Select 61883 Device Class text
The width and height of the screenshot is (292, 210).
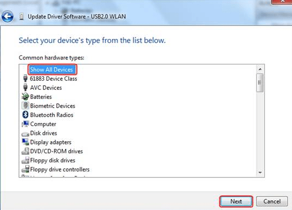(54, 78)
